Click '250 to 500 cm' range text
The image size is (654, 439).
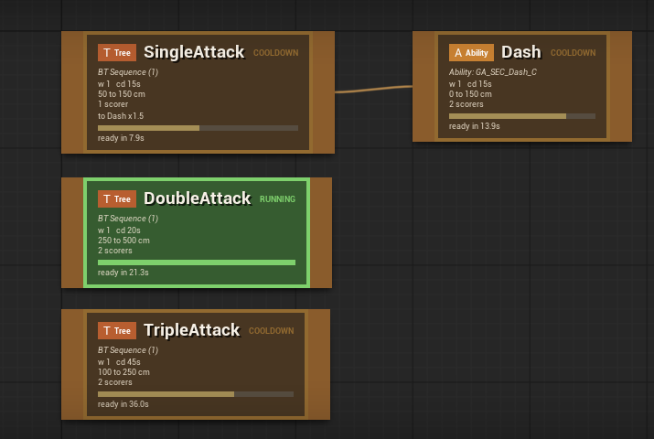pyautogui.click(x=123, y=241)
